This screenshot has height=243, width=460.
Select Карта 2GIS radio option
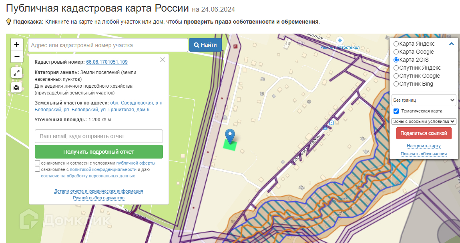pos(396,60)
